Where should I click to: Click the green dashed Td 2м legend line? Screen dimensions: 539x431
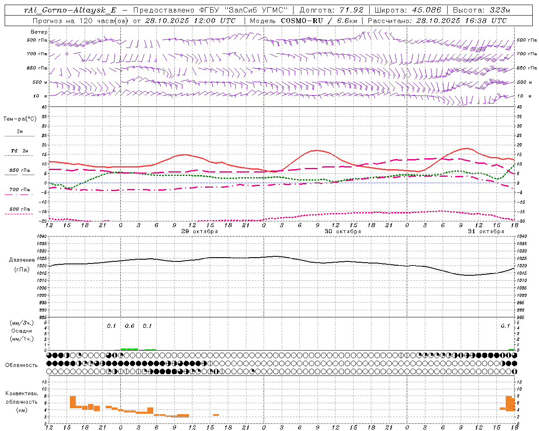(19, 156)
